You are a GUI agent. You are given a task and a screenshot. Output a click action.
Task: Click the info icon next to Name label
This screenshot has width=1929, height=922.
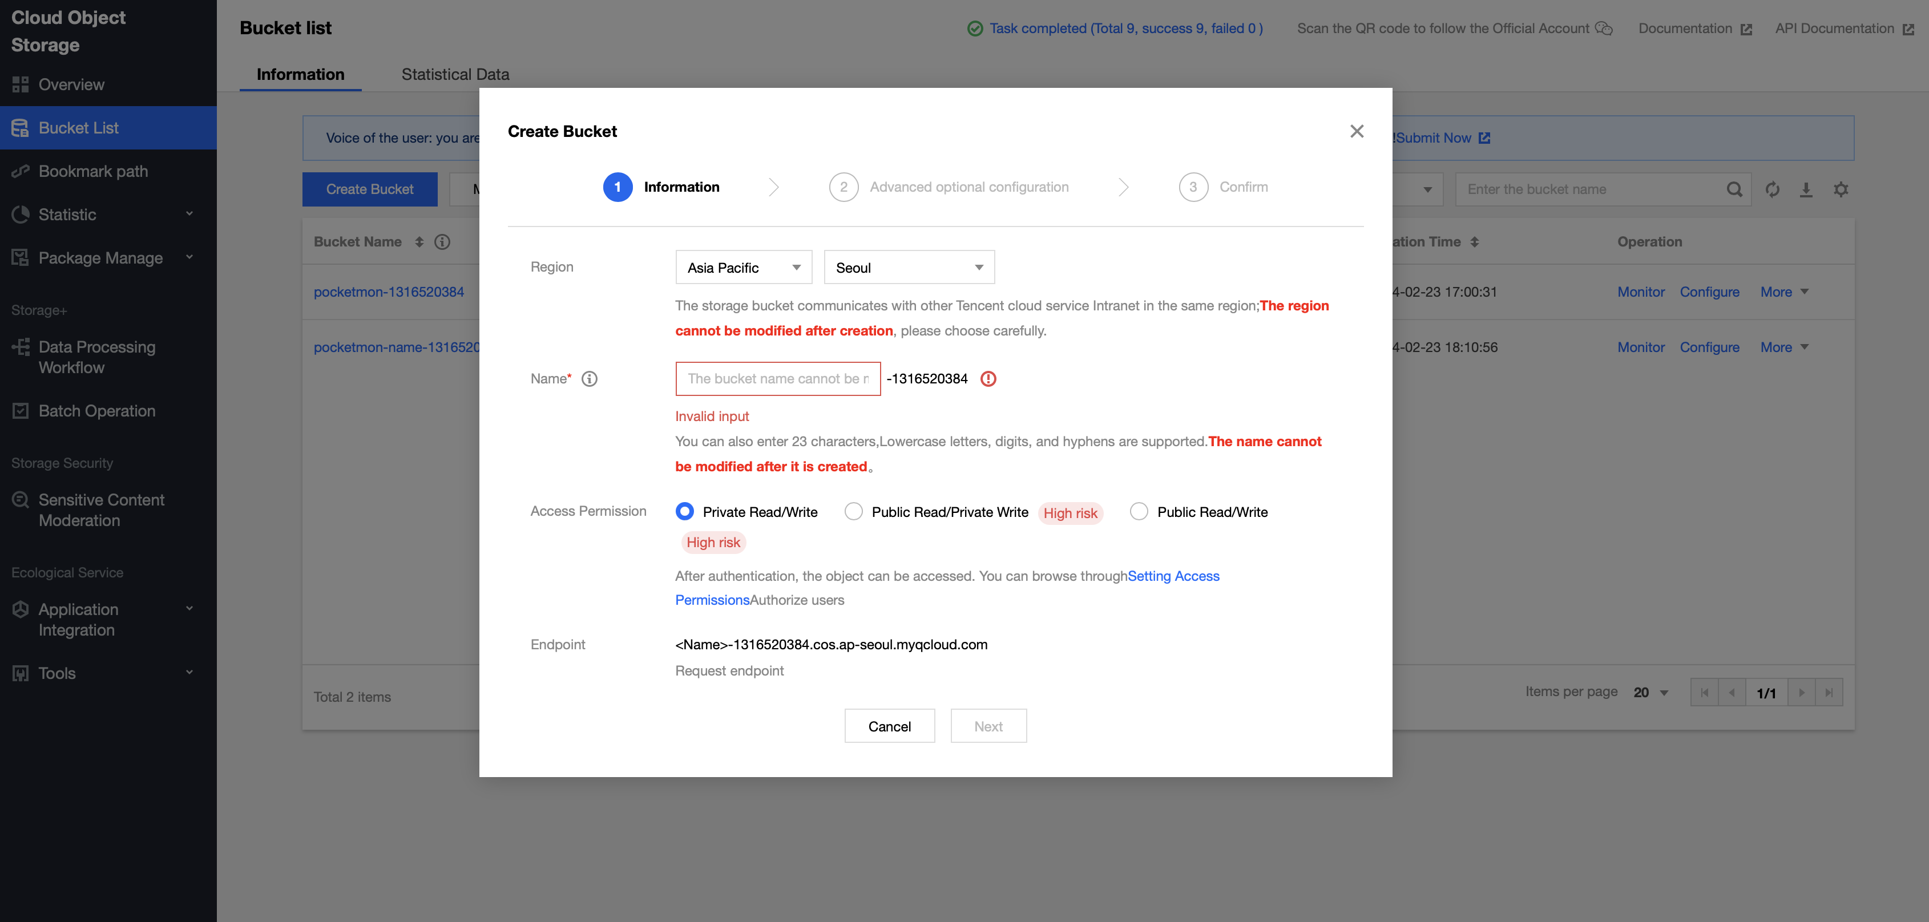(x=590, y=379)
